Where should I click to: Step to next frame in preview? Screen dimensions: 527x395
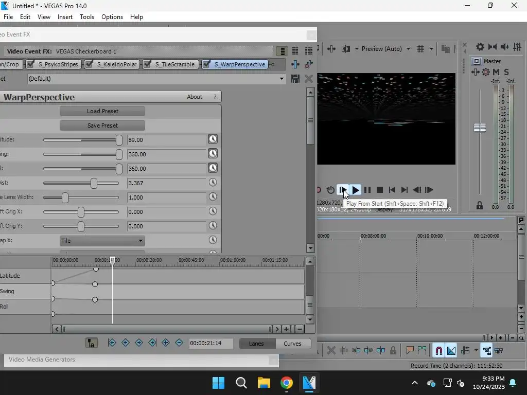point(429,190)
